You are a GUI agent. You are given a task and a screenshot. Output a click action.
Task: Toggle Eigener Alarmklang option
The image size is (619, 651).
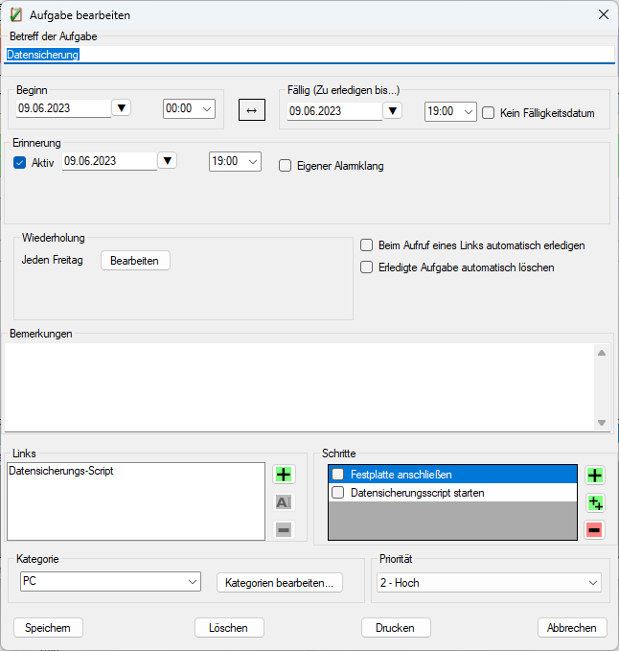click(285, 165)
